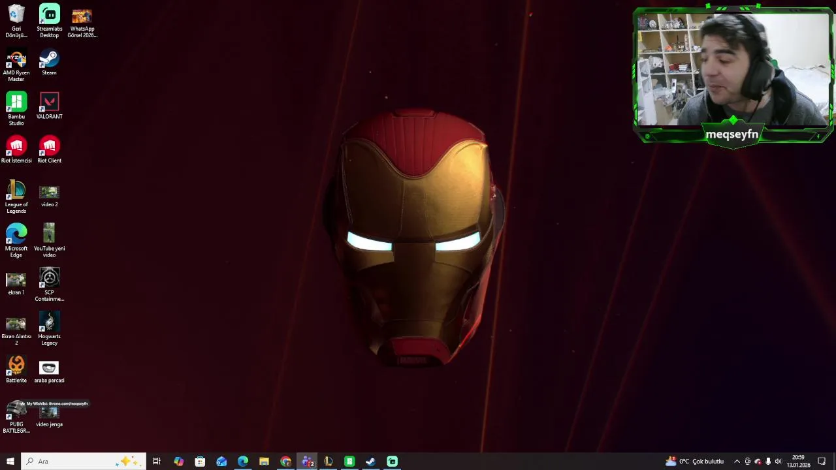Open Steam from the taskbar
Image resolution: width=836 pixels, height=470 pixels.
370,462
